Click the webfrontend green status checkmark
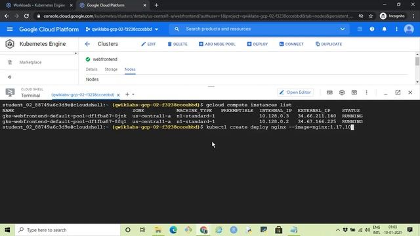Viewport: 420px width, 236px height. point(88,59)
